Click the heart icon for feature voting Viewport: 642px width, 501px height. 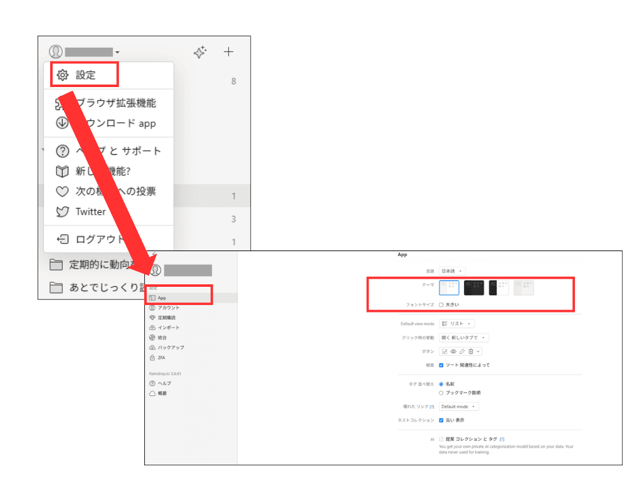pos(62,192)
